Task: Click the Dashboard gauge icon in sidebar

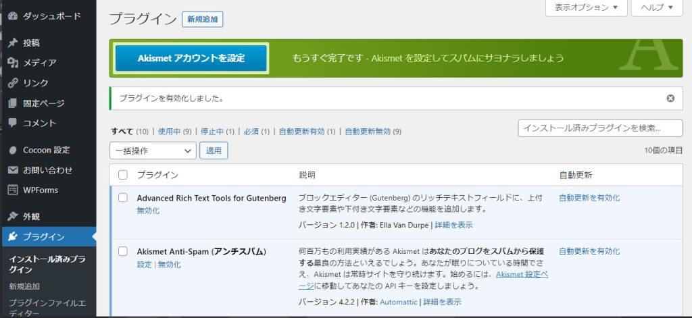Action: tap(13, 16)
